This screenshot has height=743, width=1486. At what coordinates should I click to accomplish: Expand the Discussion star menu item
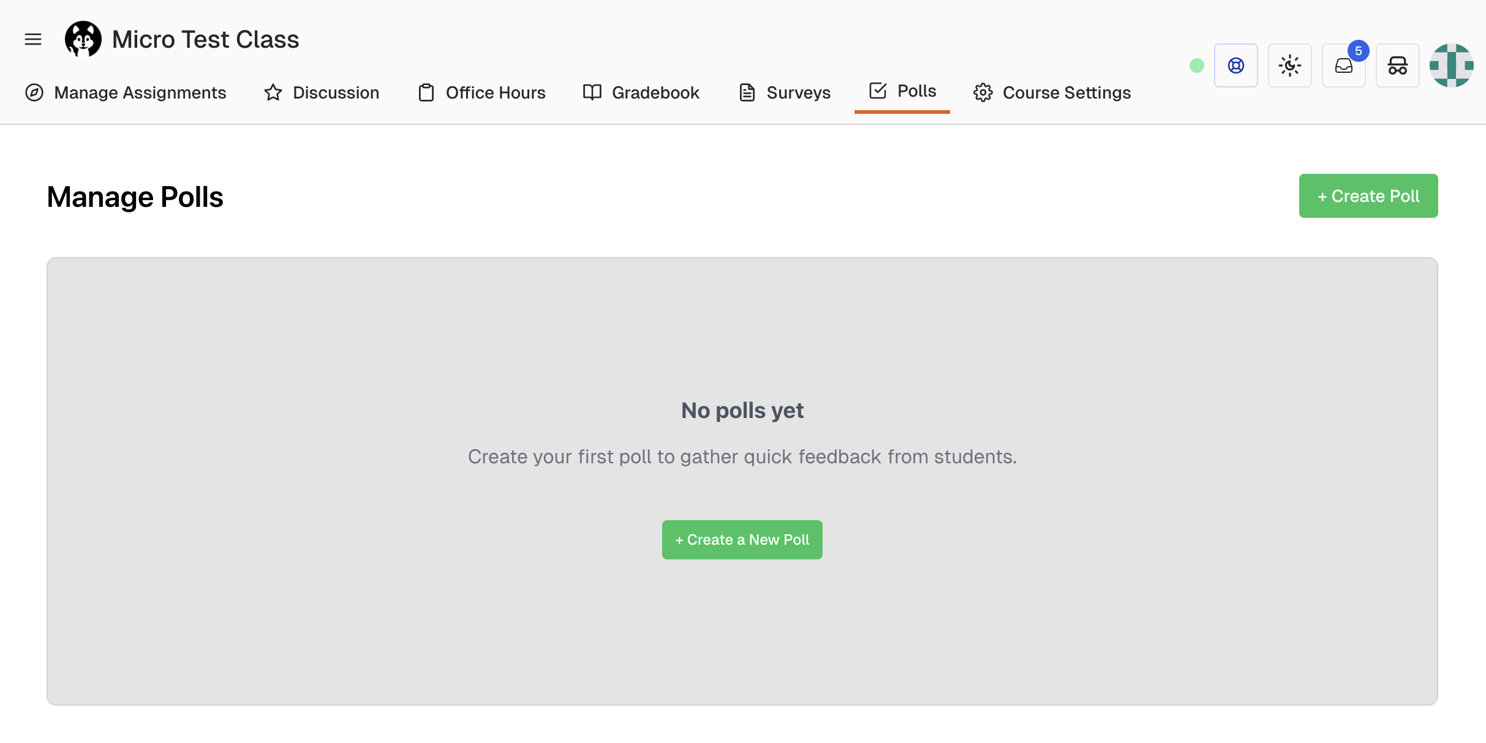(x=273, y=92)
